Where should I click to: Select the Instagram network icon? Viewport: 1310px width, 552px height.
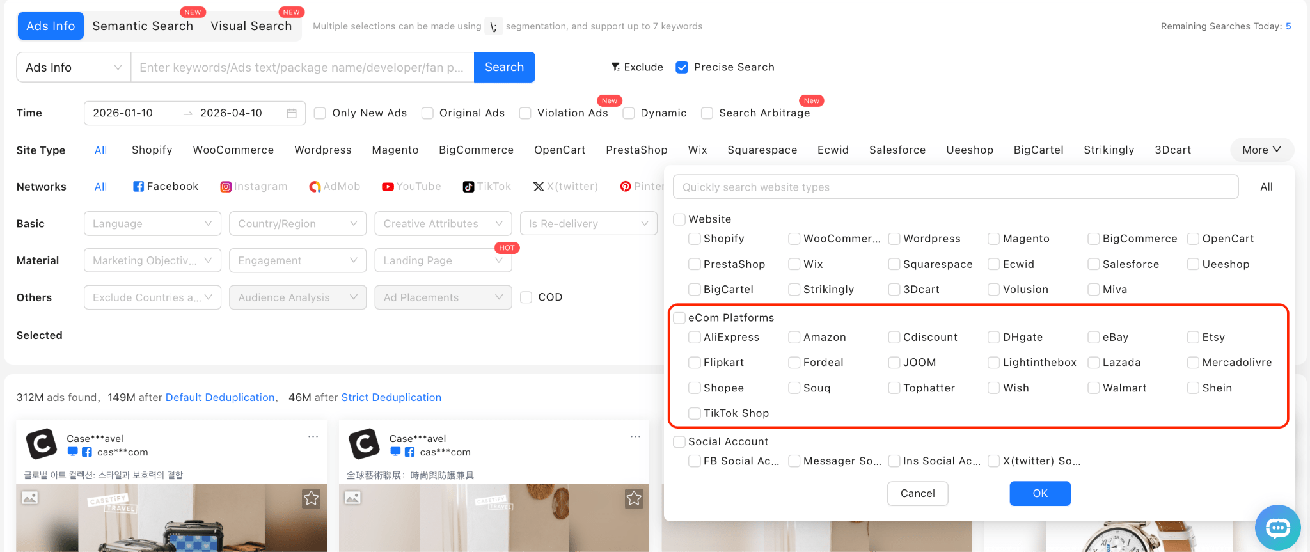coord(226,187)
